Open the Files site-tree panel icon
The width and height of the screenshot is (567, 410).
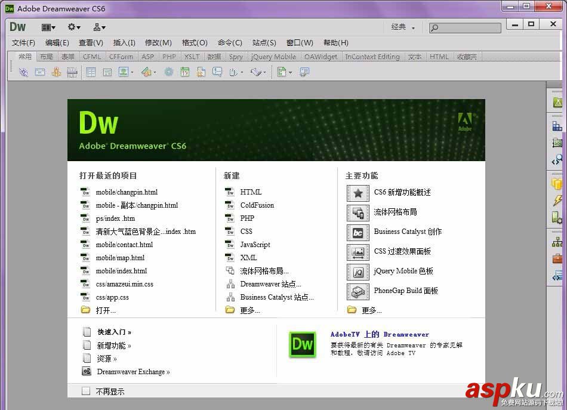[x=557, y=242]
